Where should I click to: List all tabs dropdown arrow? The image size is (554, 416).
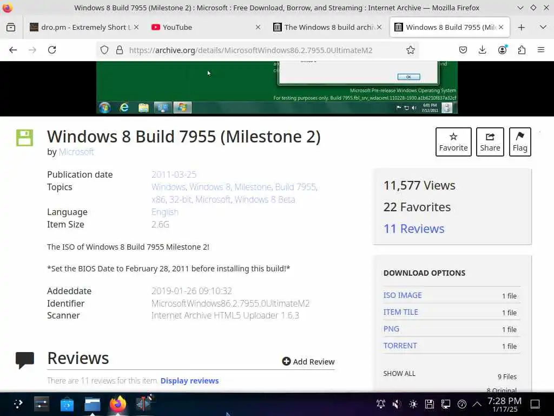tap(543, 27)
